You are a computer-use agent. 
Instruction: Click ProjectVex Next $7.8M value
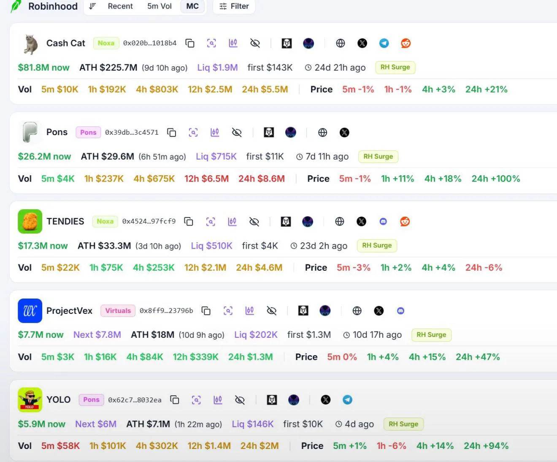[x=97, y=335]
